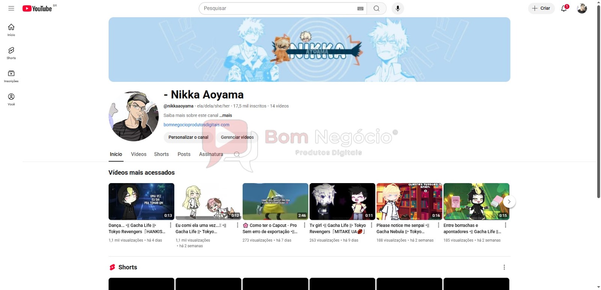Image resolution: width=601 pixels, height=290 pixels.
Task: Click the Nikka channel banner image
Action: point(310,50)
